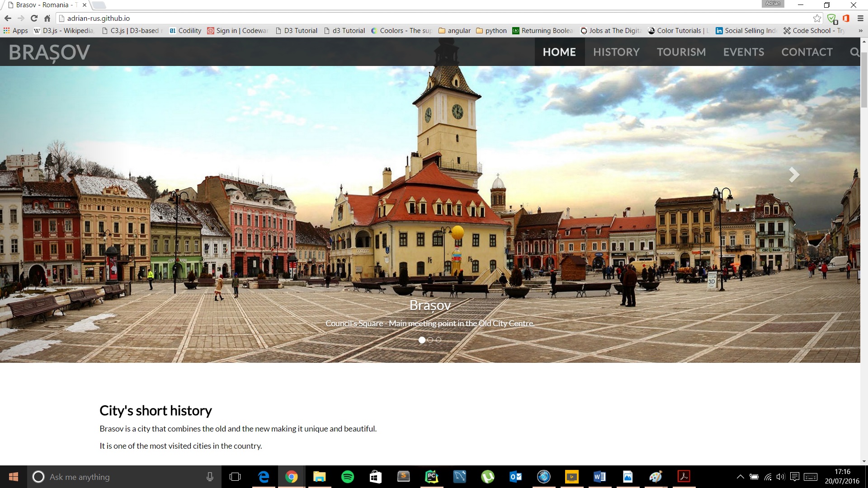Viewport: 868px width, 488px height.
Task: Open the Chrome hamburger menu
Action: click(860, 18)
